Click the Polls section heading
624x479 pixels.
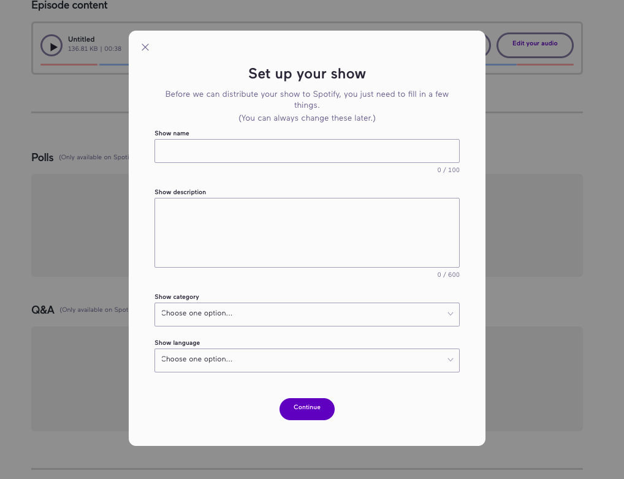click(42, 157)
